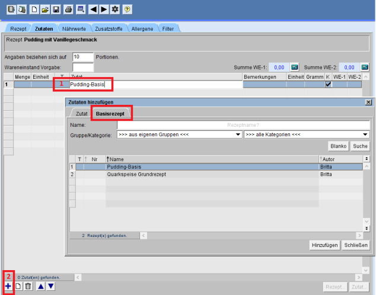Click the save (floppy disk) toolbar icon
This screenshot has height=295, width=376.
coord(56,9)
